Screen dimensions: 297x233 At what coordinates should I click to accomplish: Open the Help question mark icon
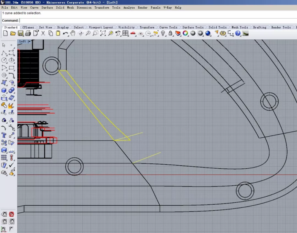[x=238, y=34]
